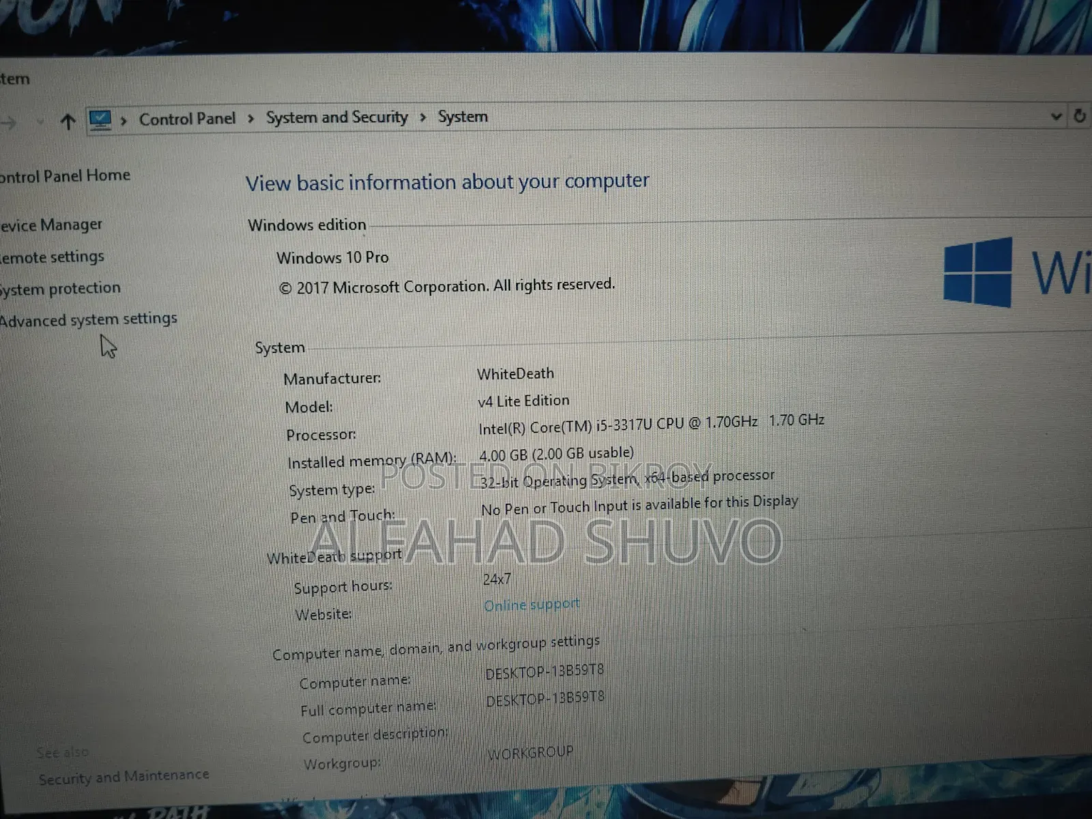The image size is (1092, 819).
Task: Click the computer icon in address bar
Action: pos(100,121)
